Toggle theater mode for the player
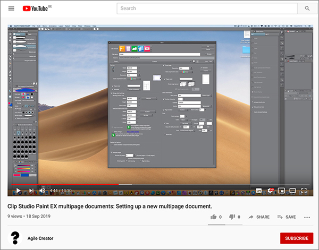 tap(293, 190)
